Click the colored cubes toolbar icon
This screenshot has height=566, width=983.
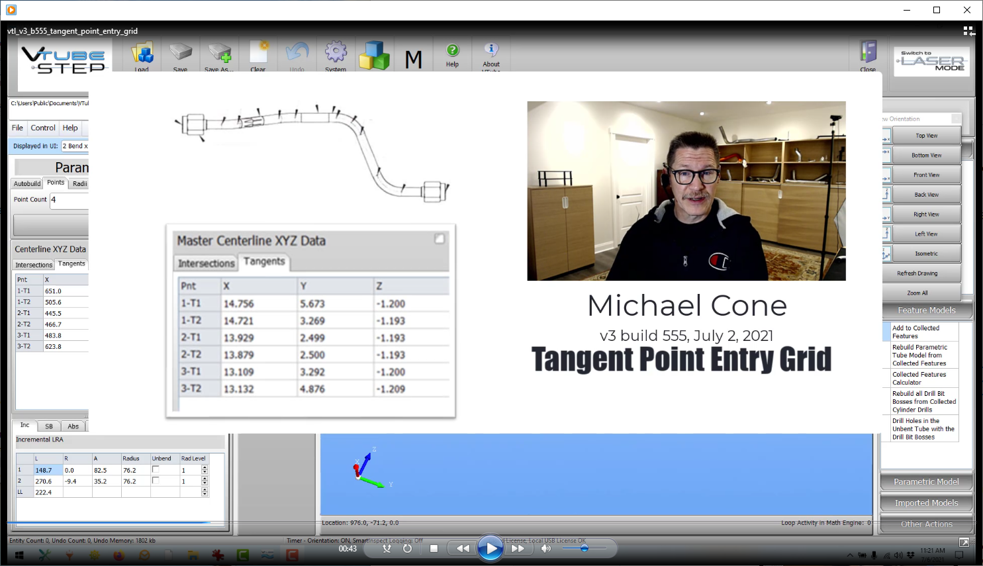[374, 56]
